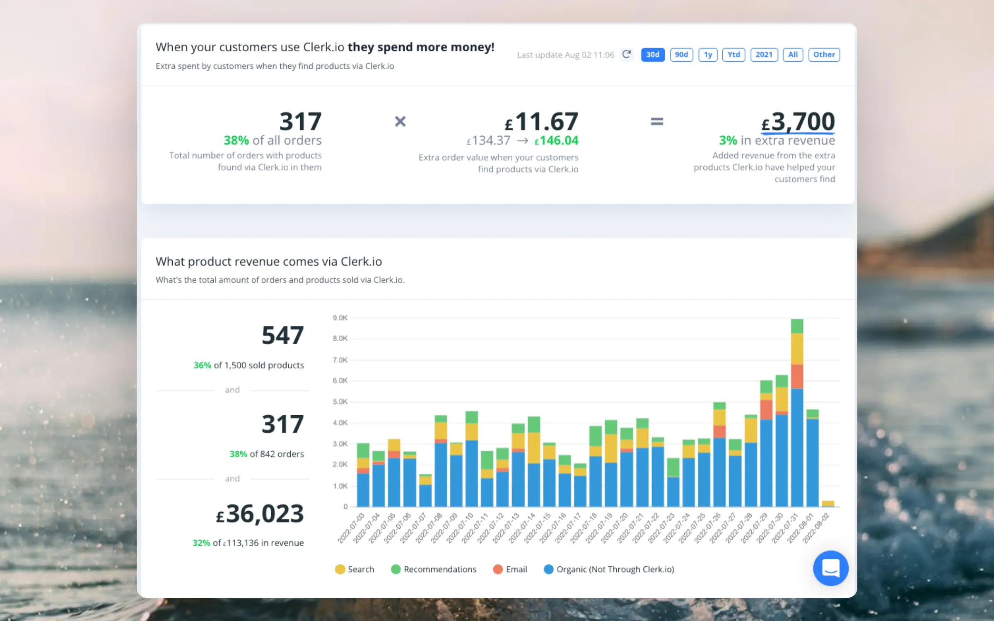994x621 pixels.
Task: Click the yellow Search legend dot
Action: (x=340, y=569)
